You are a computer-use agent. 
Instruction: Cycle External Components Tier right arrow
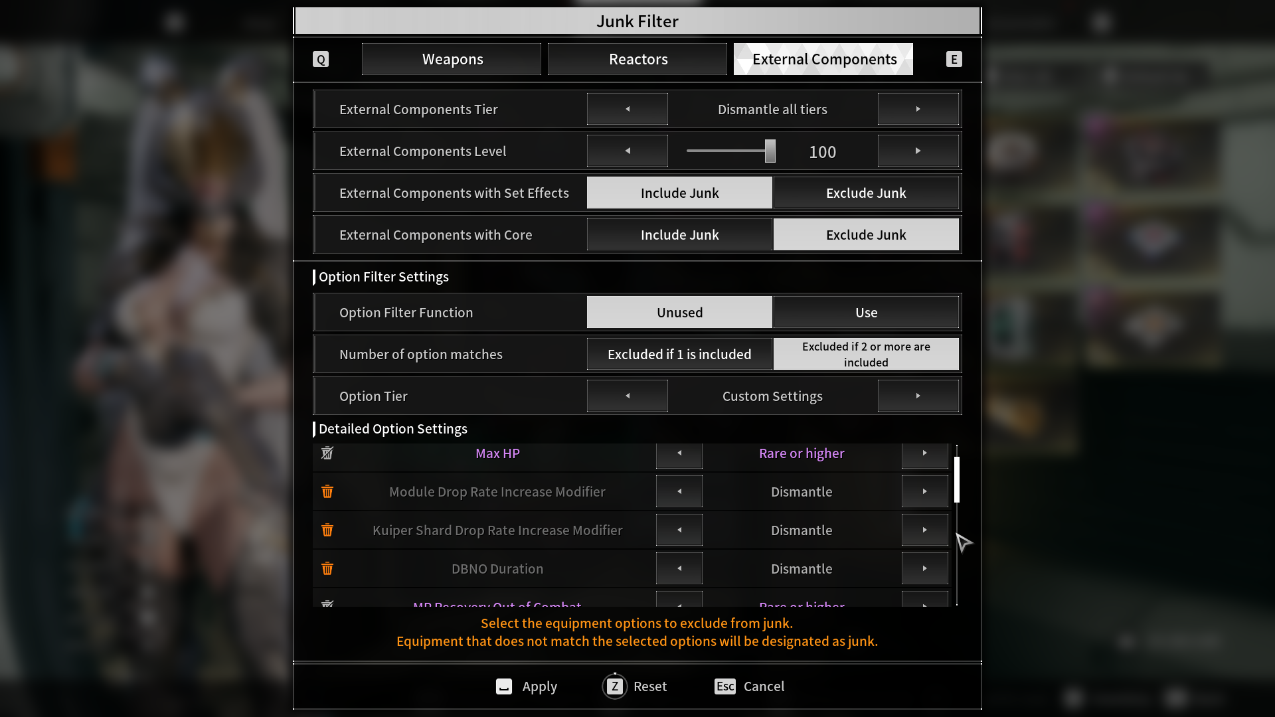(918, 110)
